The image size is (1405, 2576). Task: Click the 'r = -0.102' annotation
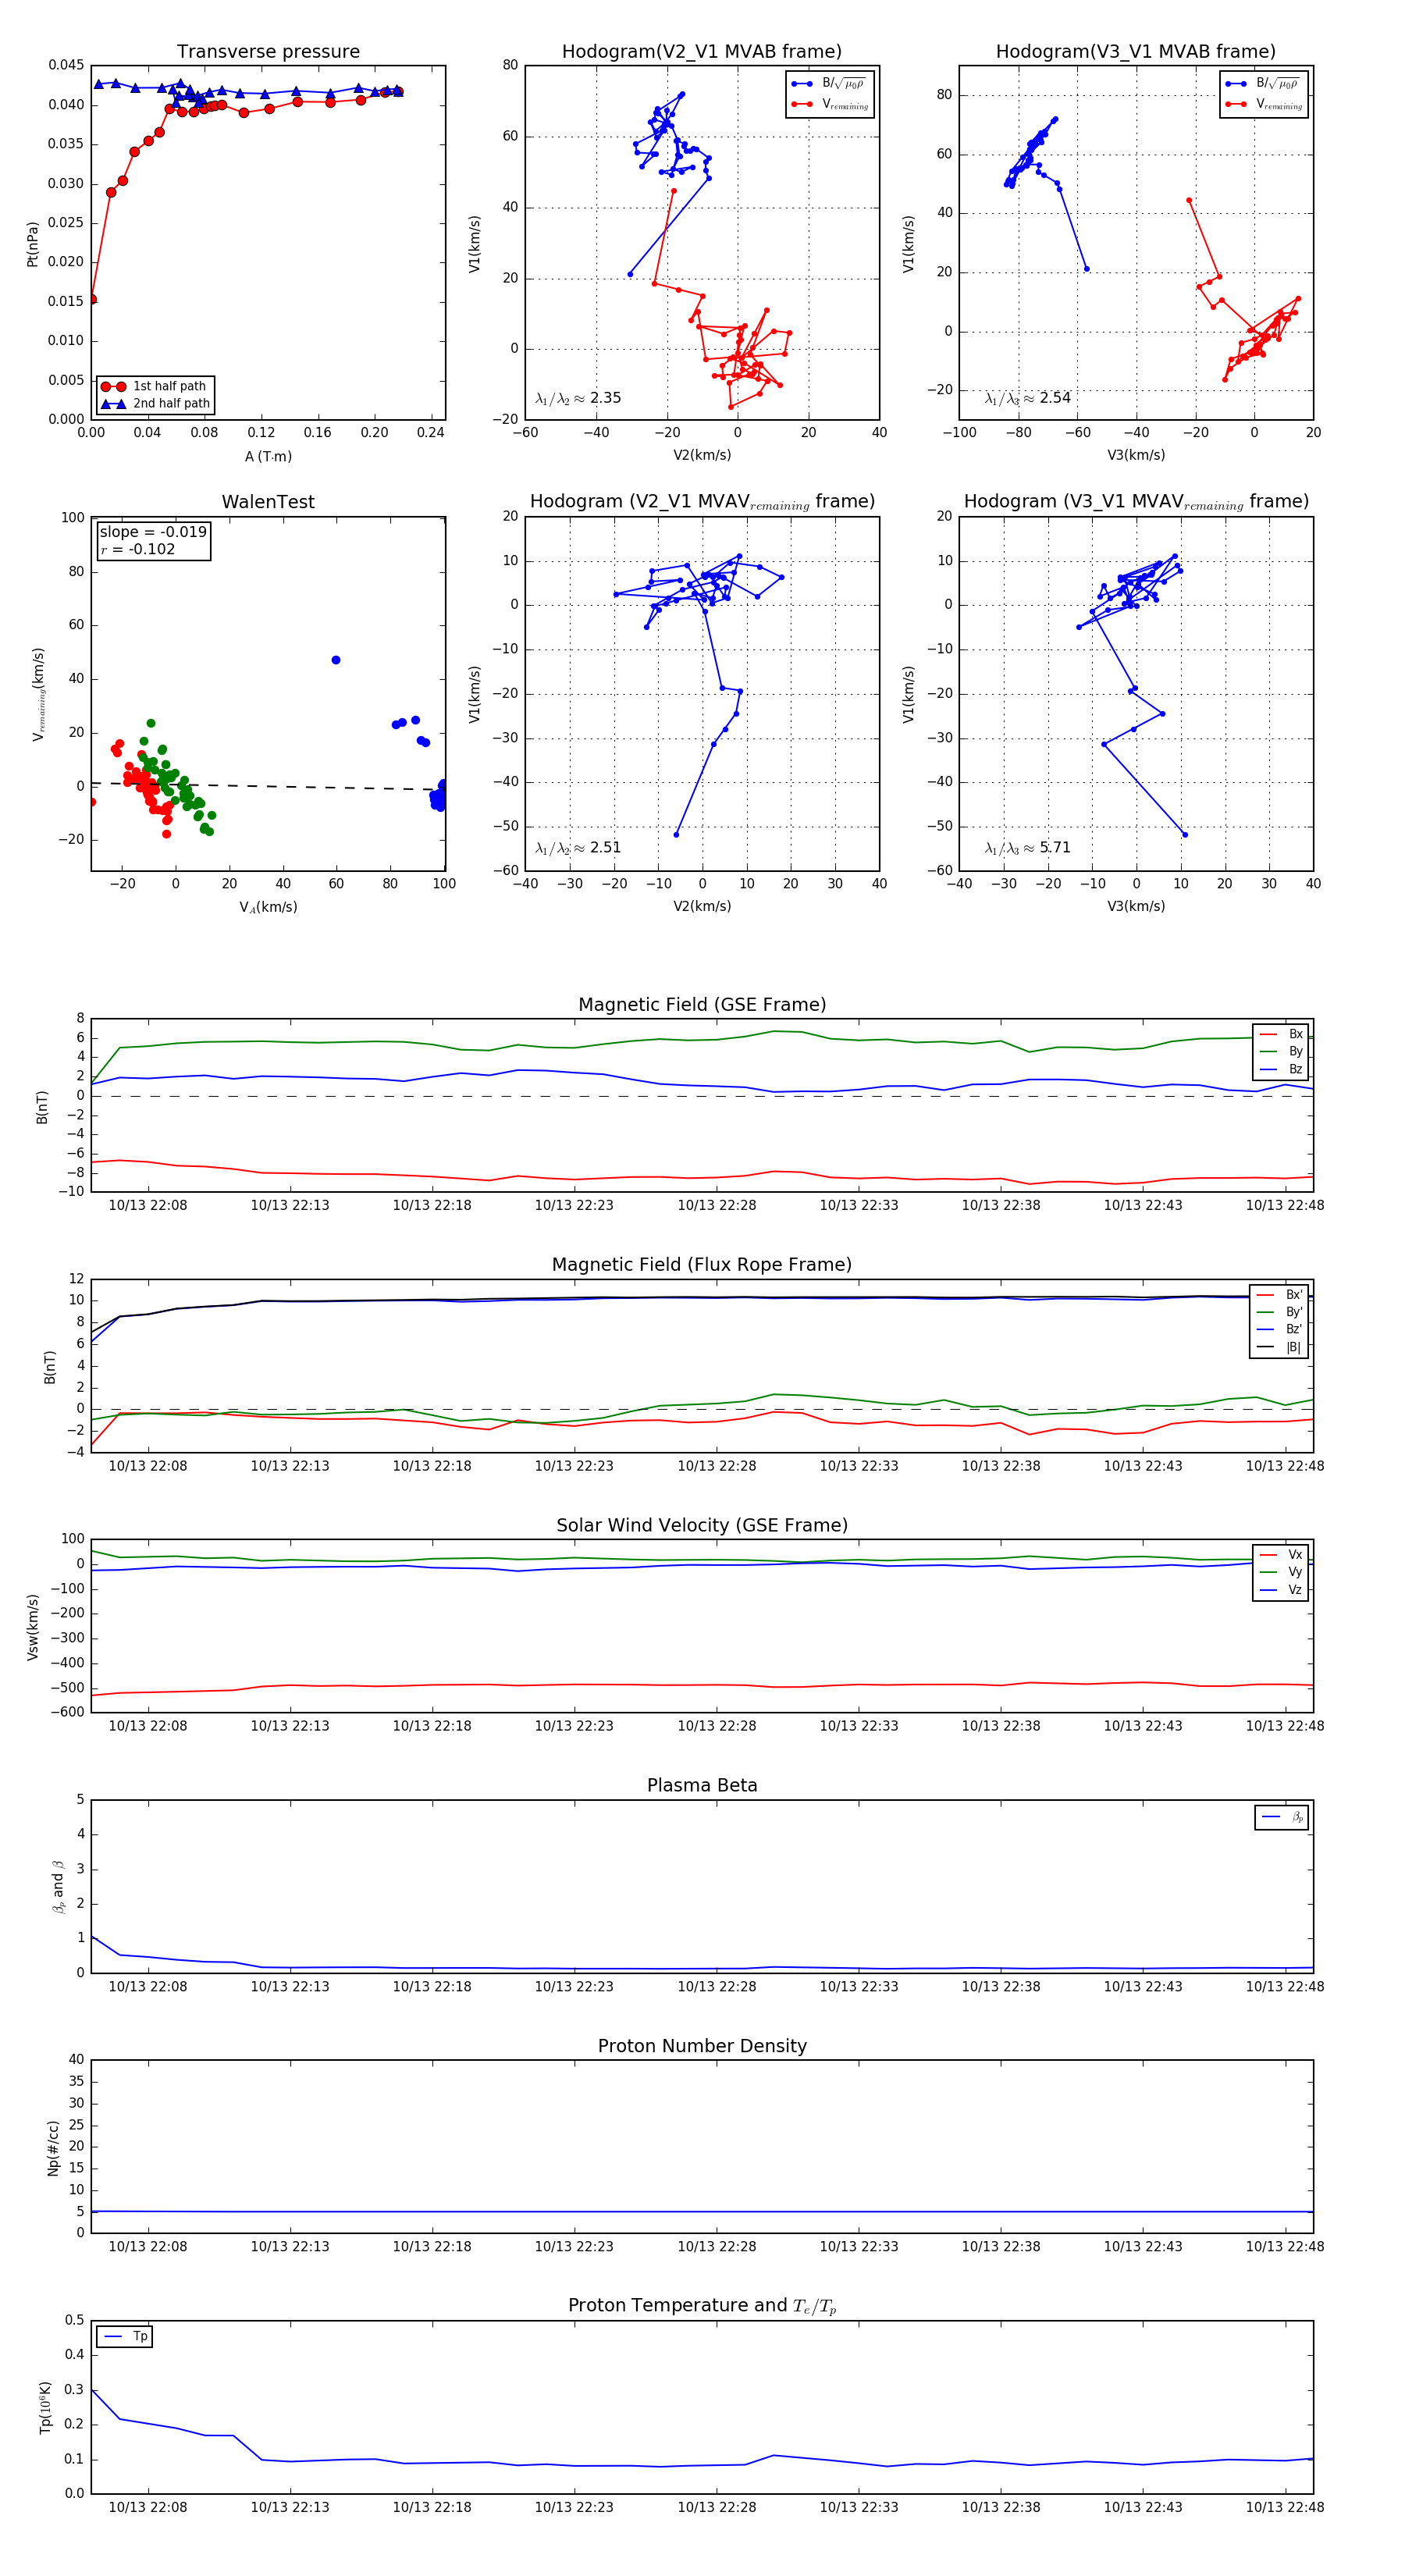[137, 549]
